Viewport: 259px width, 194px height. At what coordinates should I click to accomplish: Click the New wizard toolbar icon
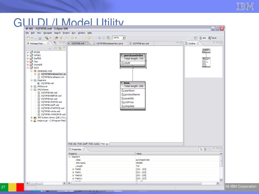[28, 38]
